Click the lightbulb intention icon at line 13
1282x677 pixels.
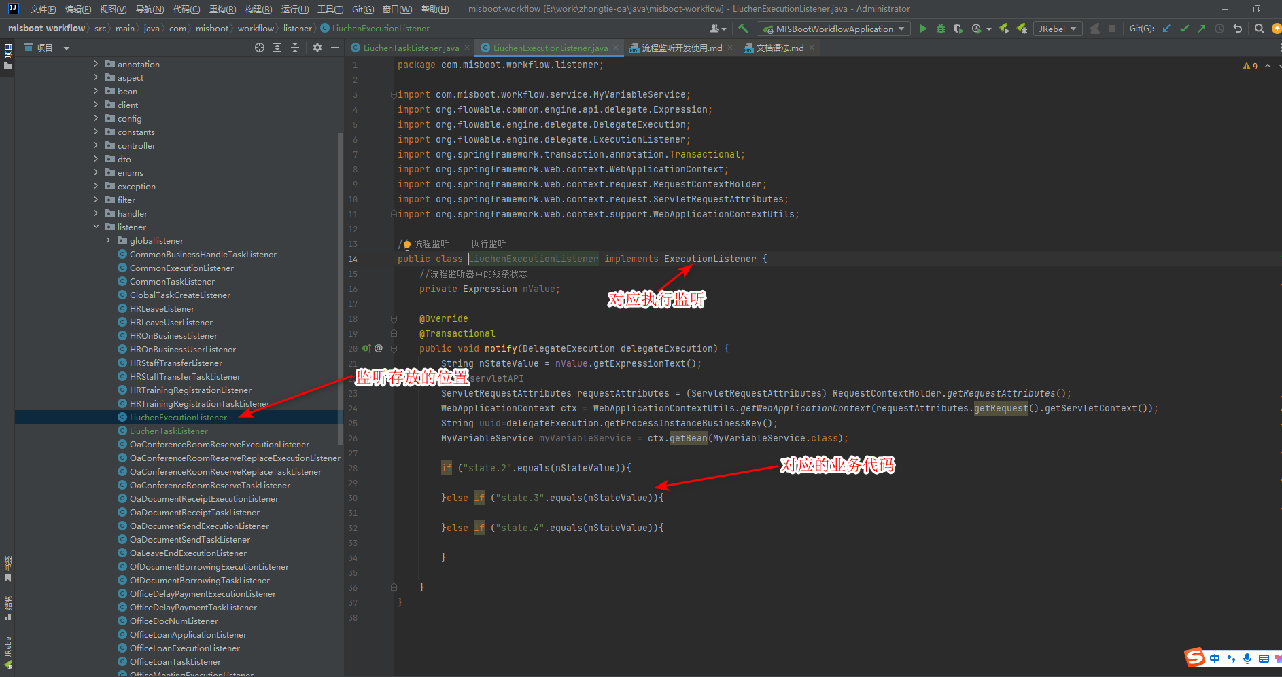(407, 244)
